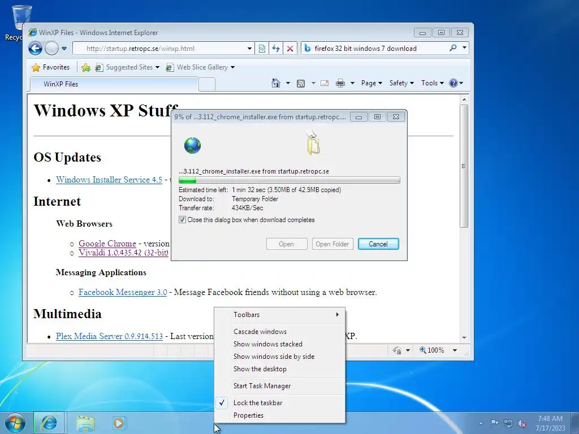
Task: Click the Print icon
Action: pyautogui.click(x=340, y=83)
